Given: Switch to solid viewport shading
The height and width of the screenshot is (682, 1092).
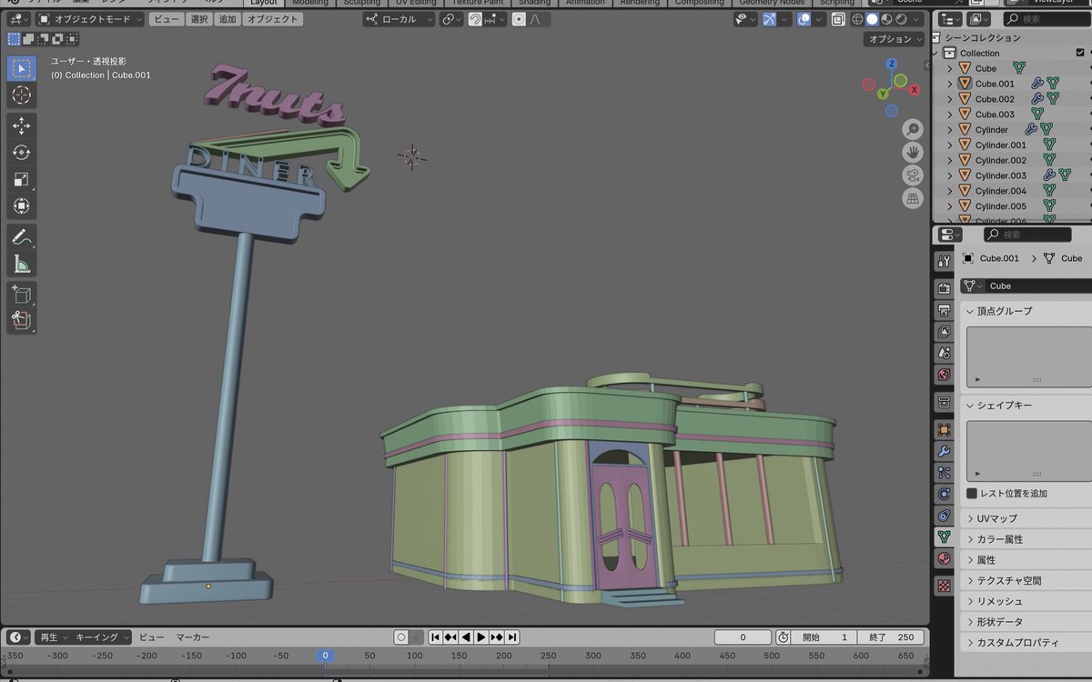Looking at the screenshot, I should coord(872,19).
